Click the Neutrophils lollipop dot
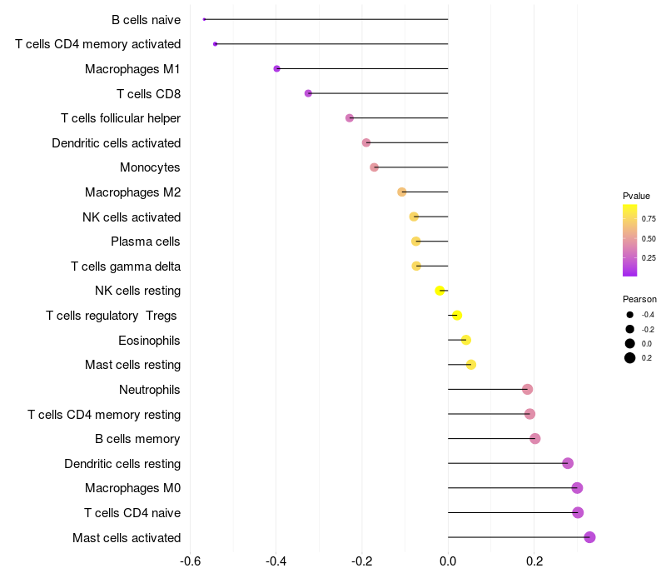 point(527,389)
